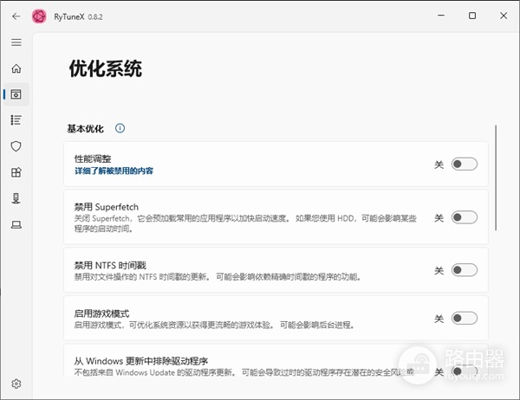520x400 pixels.
Task: Open the hamburger navigation menu
Action: point(16,42)
